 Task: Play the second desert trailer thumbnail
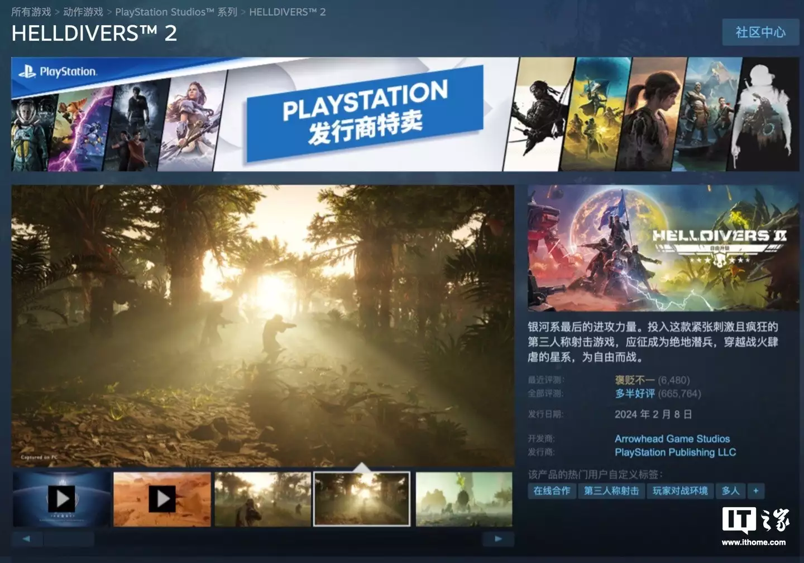[x=162, y=499]
